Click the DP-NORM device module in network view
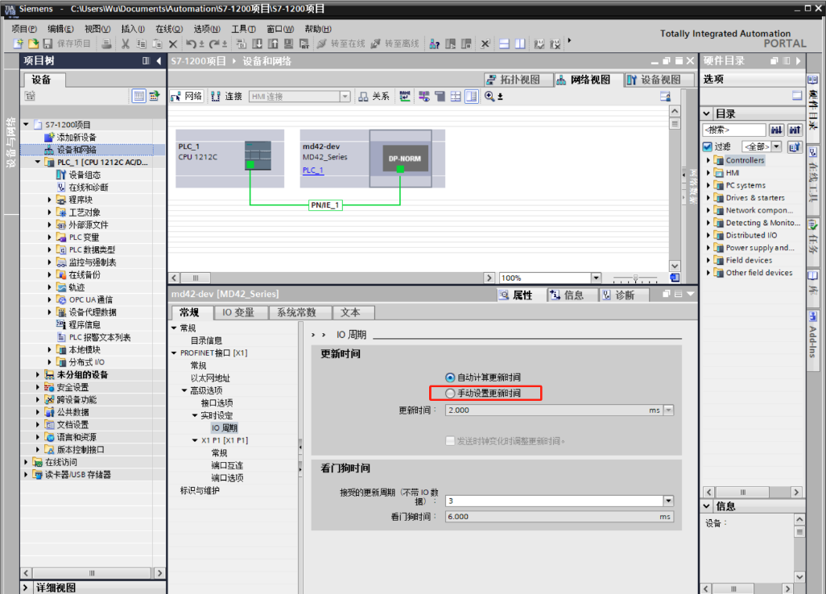Image resolution: width=826 pixels, height=594 pixels. coord(400,159)
